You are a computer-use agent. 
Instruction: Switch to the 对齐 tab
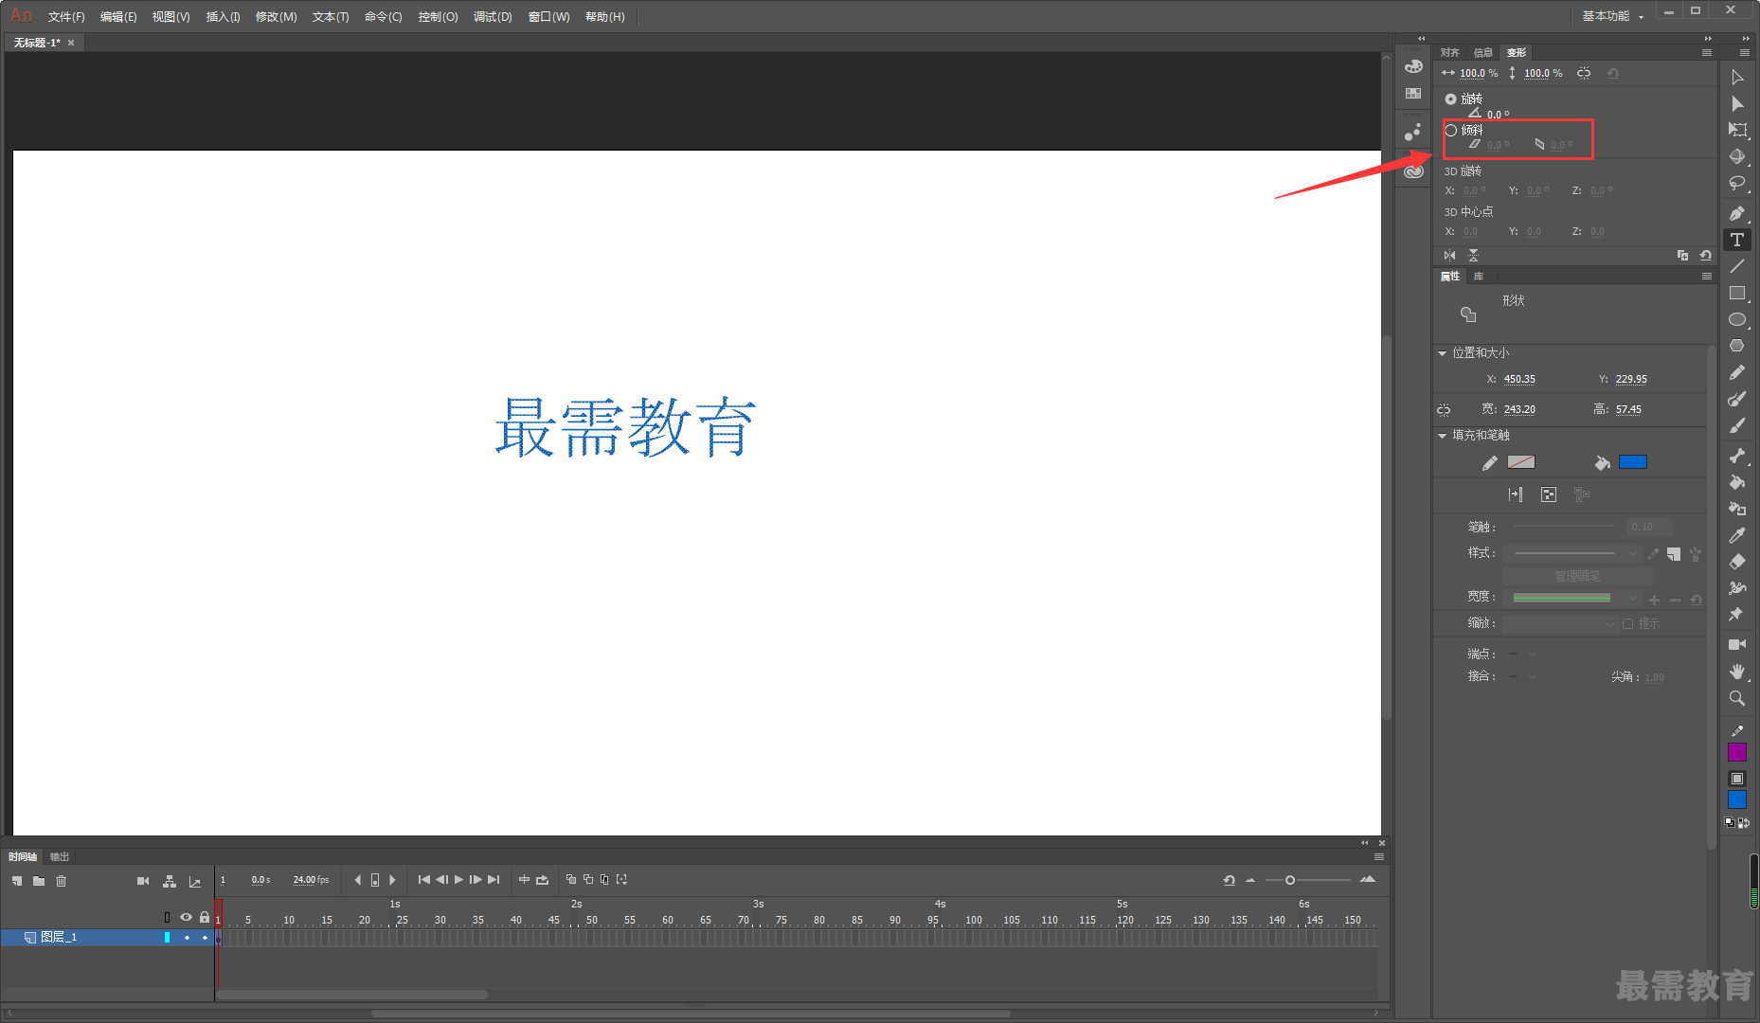click(1450, 53)
